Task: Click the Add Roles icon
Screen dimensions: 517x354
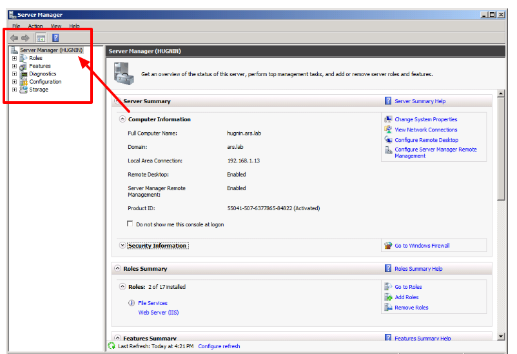Action: (388, 297)
